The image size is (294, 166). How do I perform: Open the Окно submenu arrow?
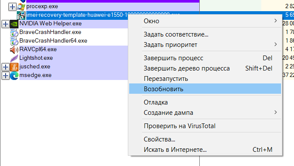pyautogui.click(x=275, y=21)
